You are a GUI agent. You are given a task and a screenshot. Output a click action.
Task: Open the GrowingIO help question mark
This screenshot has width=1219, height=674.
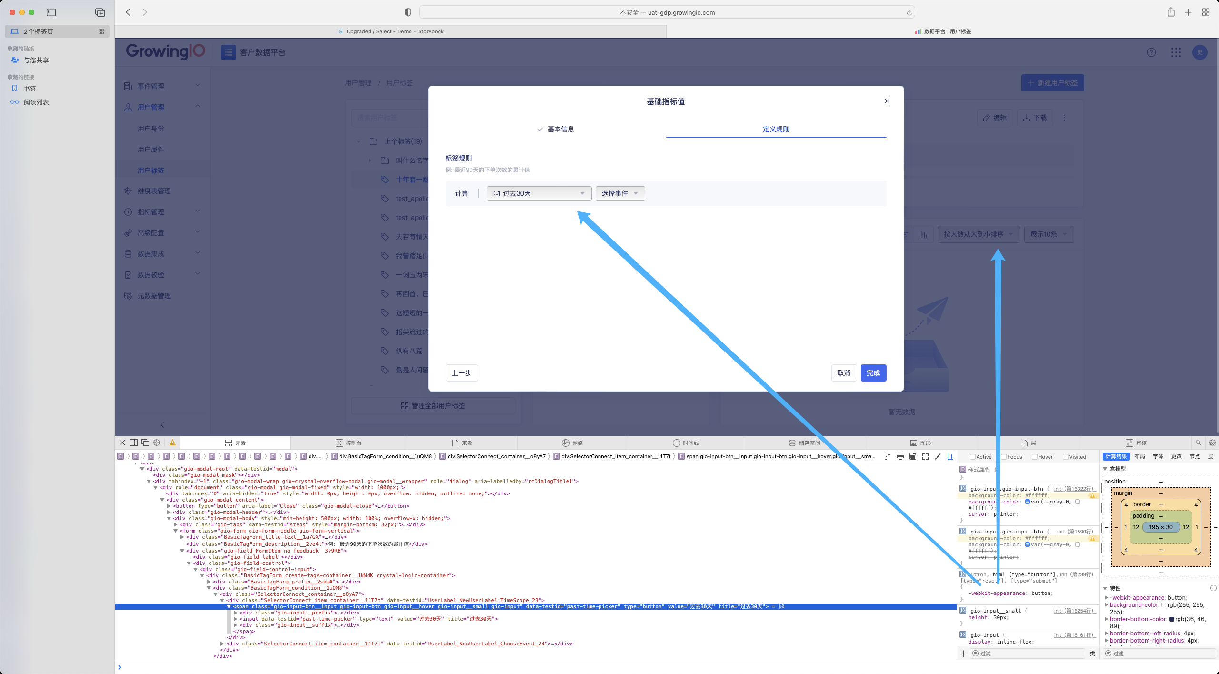click(1151, 53)
